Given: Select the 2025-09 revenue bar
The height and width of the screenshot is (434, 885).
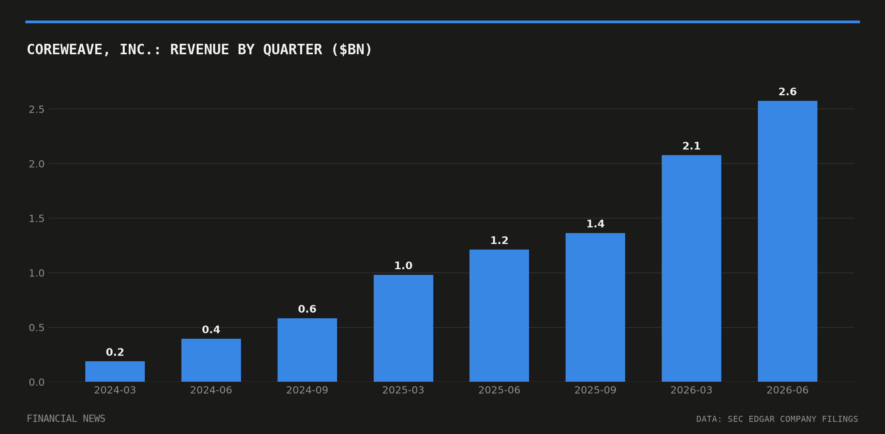Looking at the screenshot, I should 595,307.
